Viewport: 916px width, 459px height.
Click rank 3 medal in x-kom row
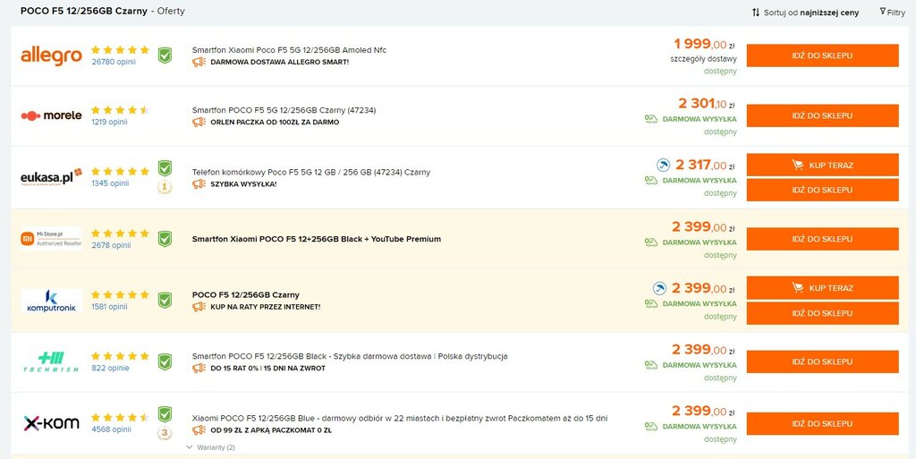tap(165, 433)
